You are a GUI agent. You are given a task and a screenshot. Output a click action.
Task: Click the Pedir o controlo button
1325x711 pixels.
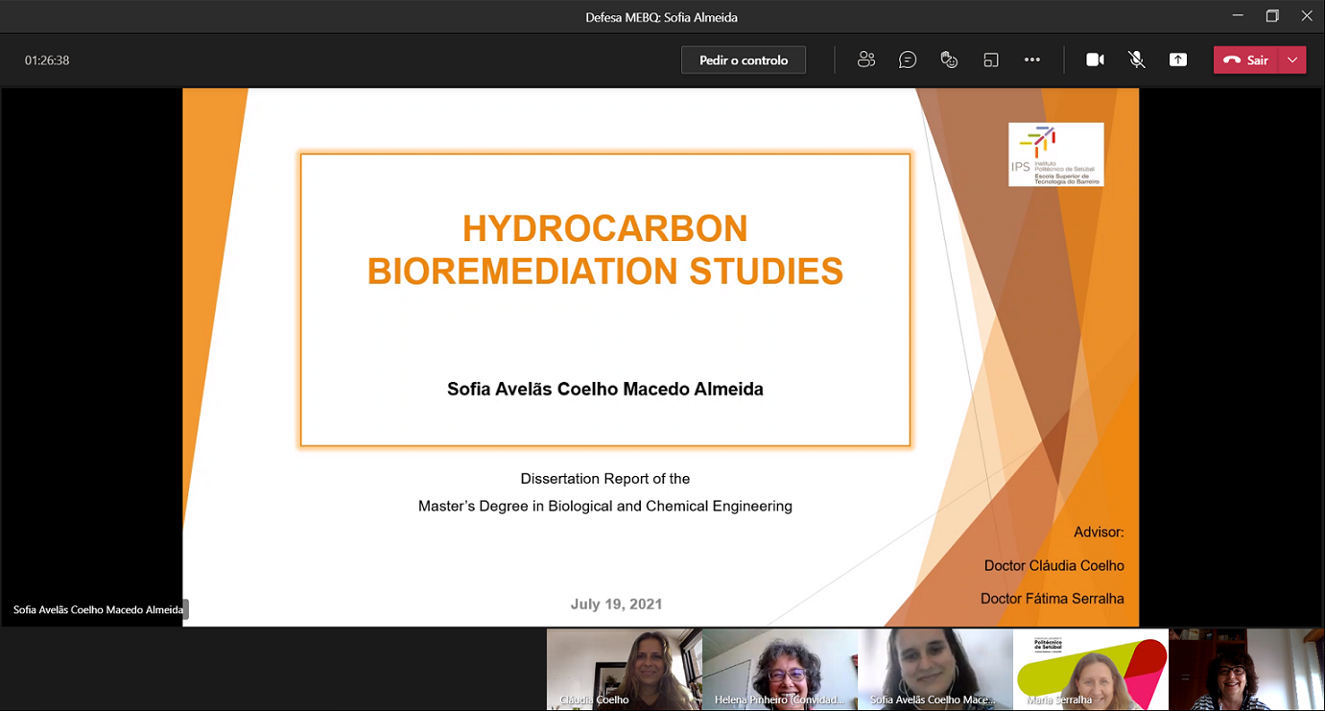[x=744, y=59]
